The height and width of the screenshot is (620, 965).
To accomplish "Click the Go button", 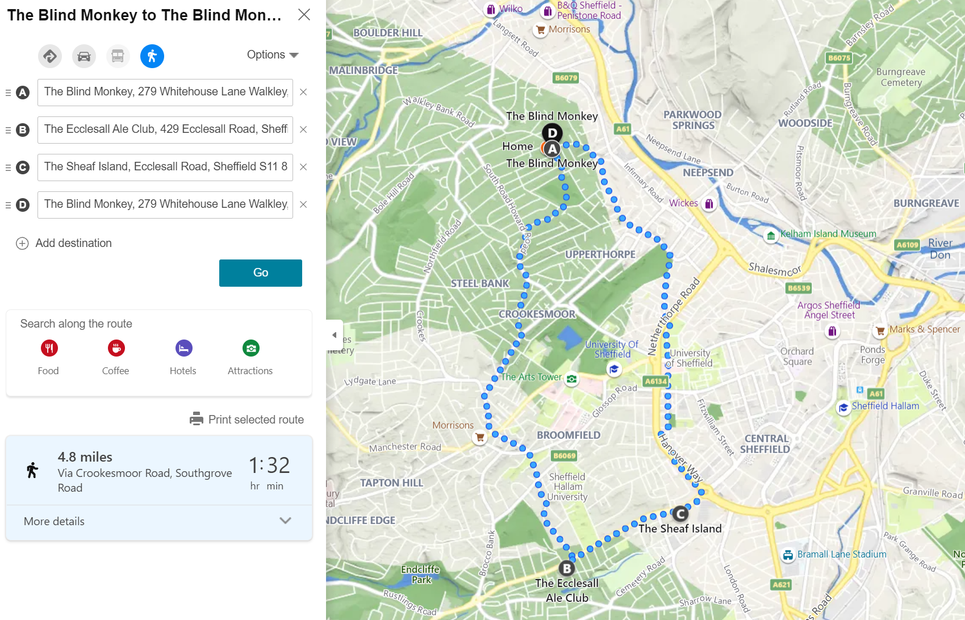I will (260, 273).
